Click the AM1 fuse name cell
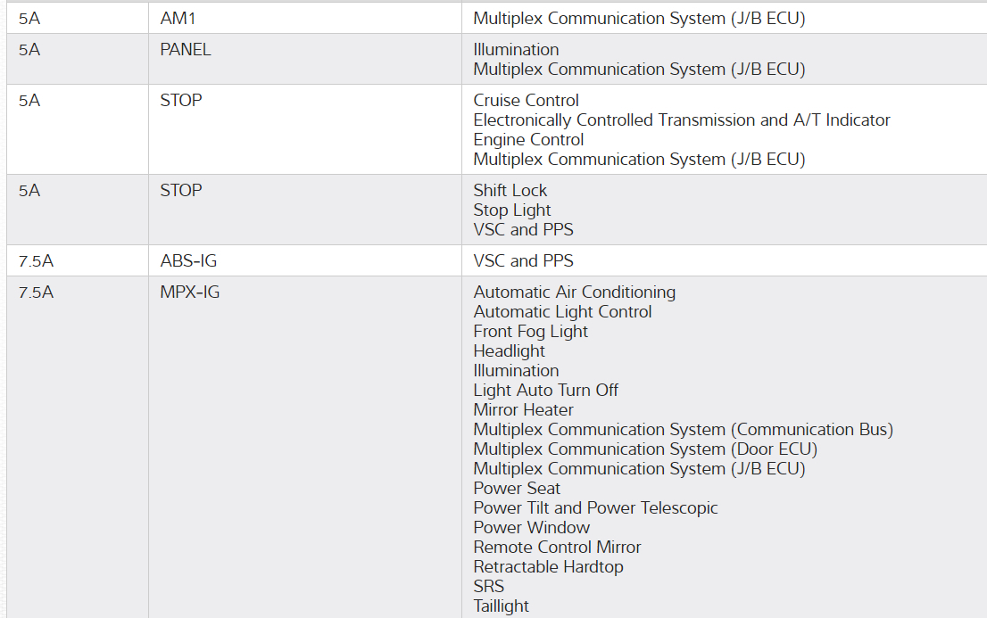 click(x=178, y=18)
